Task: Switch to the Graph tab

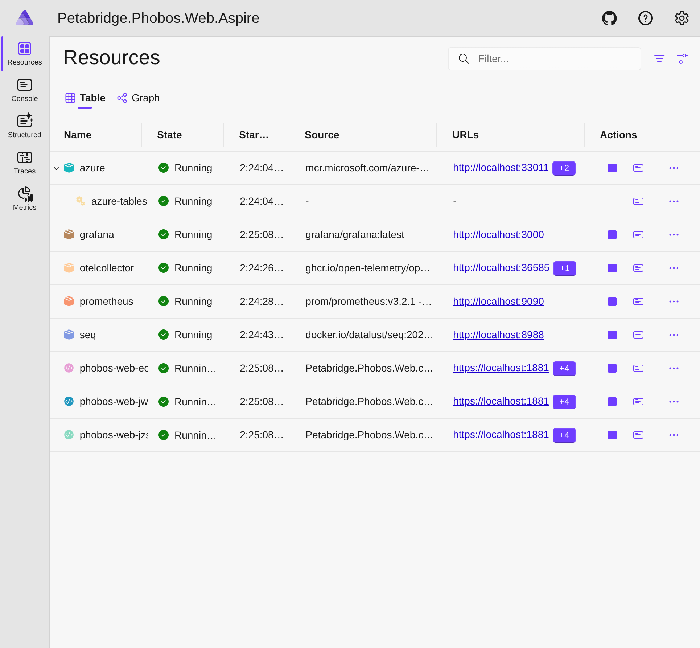Action: 139,98
